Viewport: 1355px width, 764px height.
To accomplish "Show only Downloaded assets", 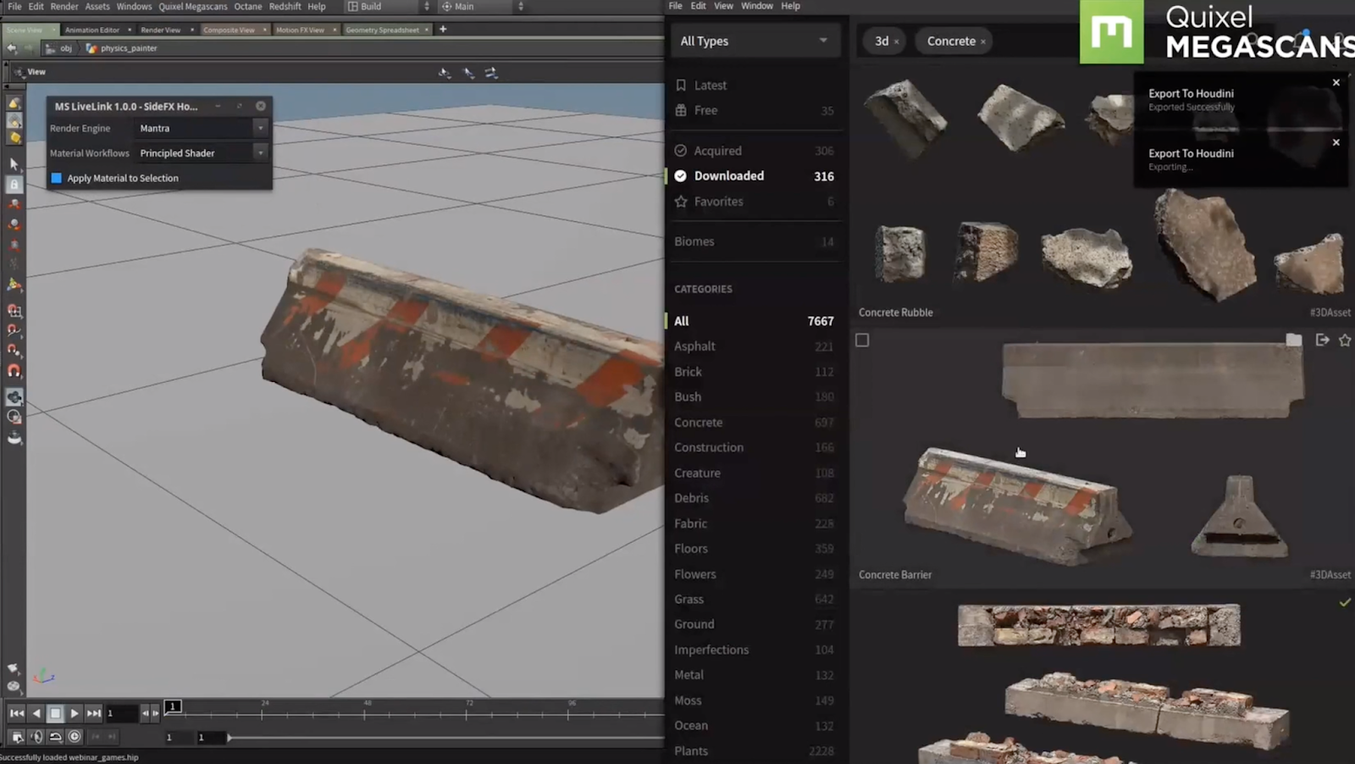I will pos(728,175).
